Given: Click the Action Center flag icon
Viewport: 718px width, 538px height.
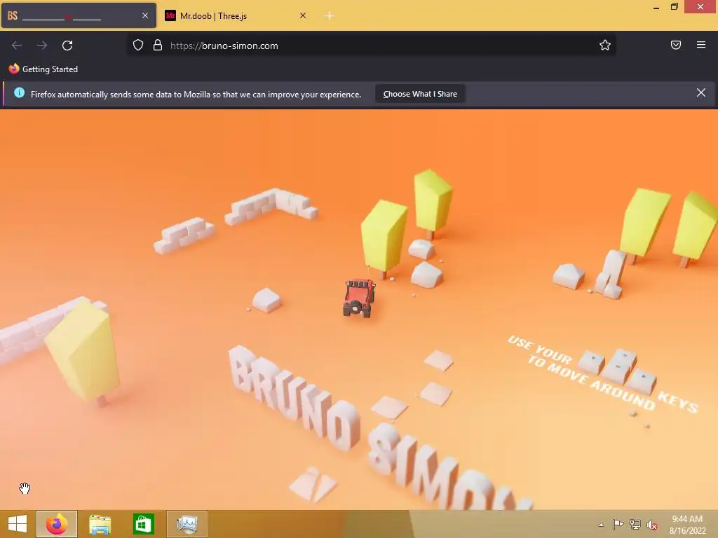Looking at the screenshot, I should [618, 524].
